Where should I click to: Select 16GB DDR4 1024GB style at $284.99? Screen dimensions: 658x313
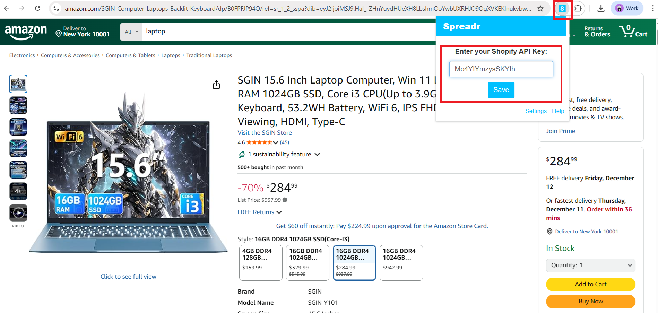(354, 263)
